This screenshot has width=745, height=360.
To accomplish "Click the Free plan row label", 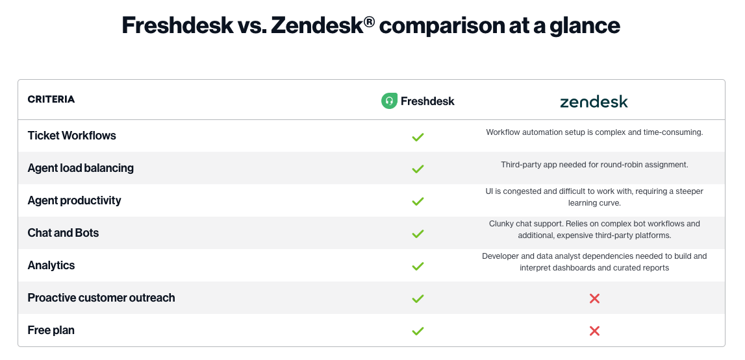I will coord(51,330).
